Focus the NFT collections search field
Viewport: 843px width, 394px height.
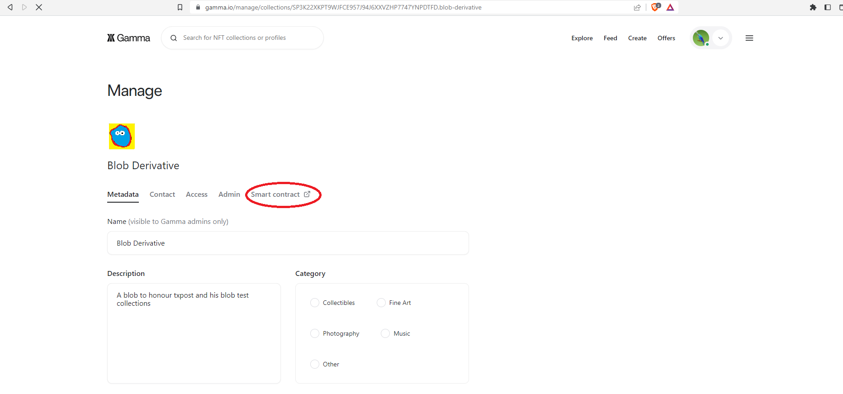[x=242, y=38]
